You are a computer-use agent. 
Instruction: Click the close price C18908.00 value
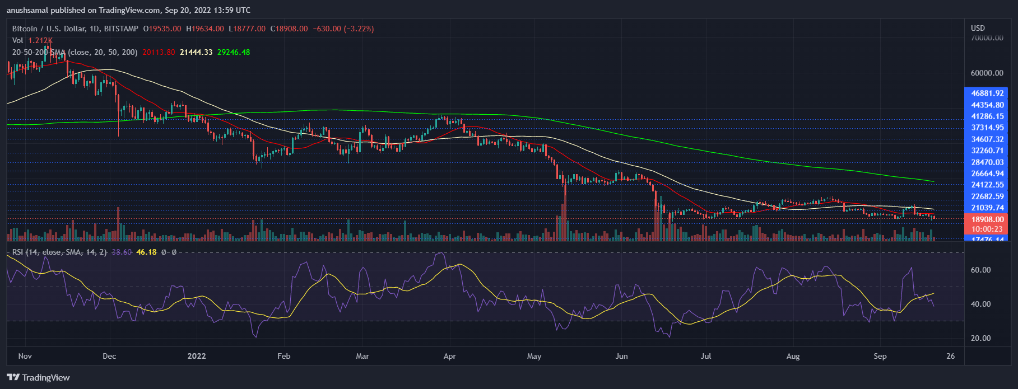point(289,29)
